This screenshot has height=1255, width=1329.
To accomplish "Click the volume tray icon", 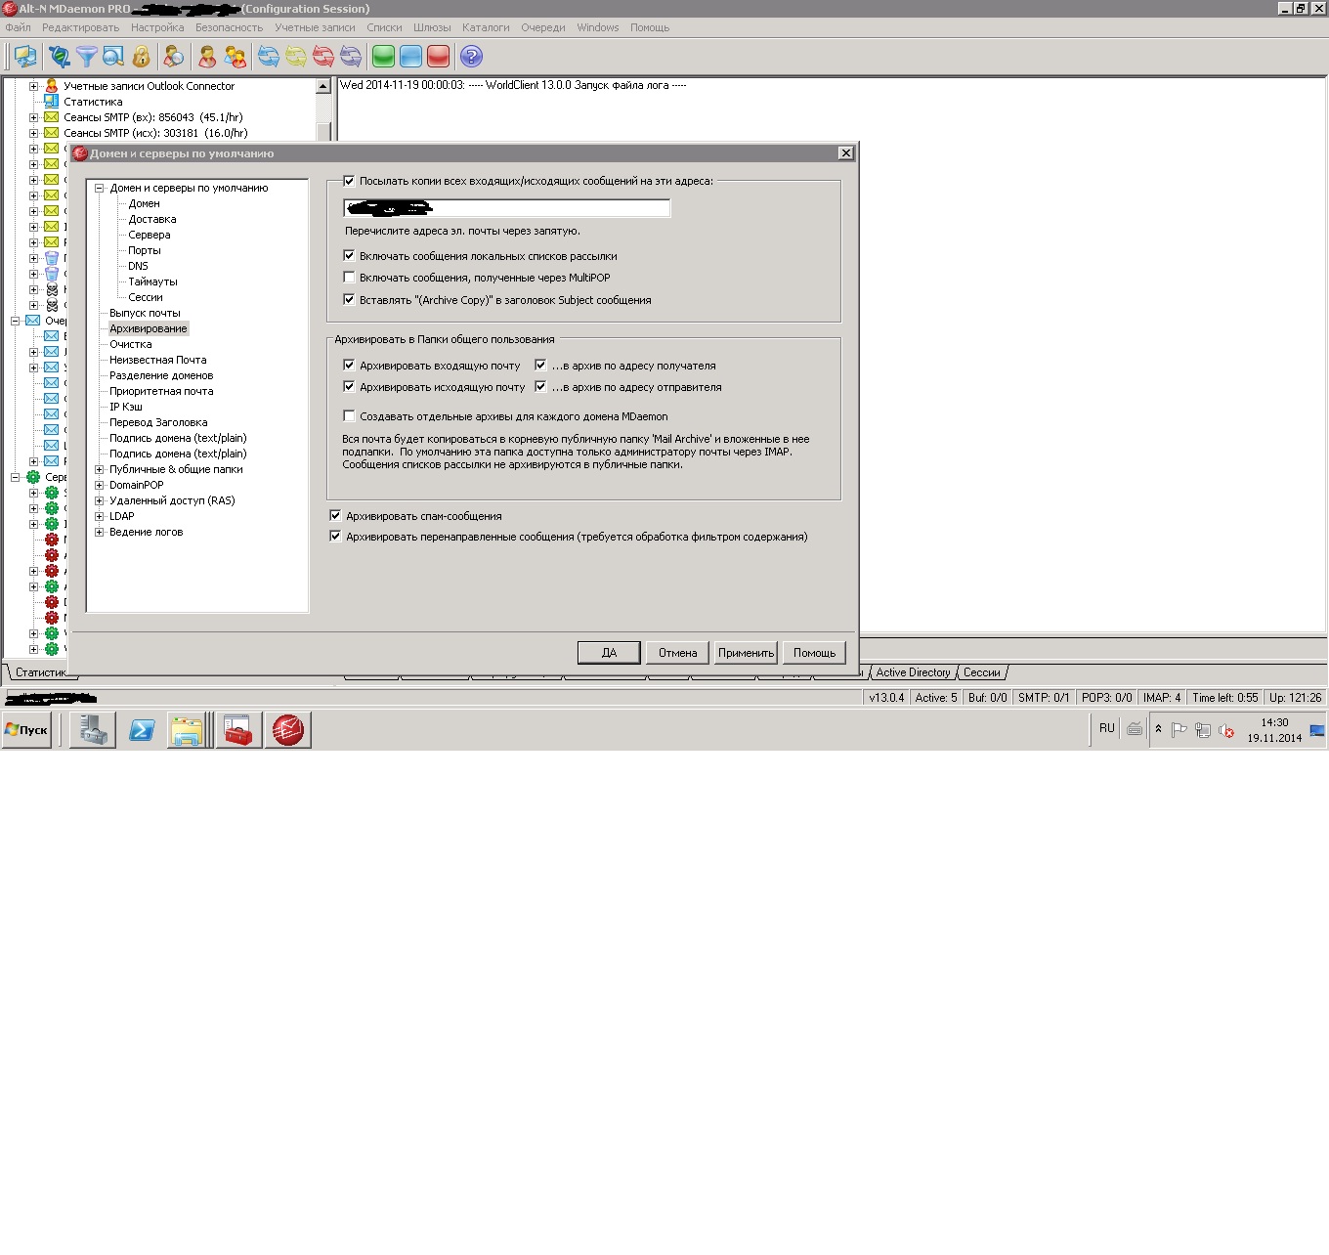I will tap(1226, 730).
